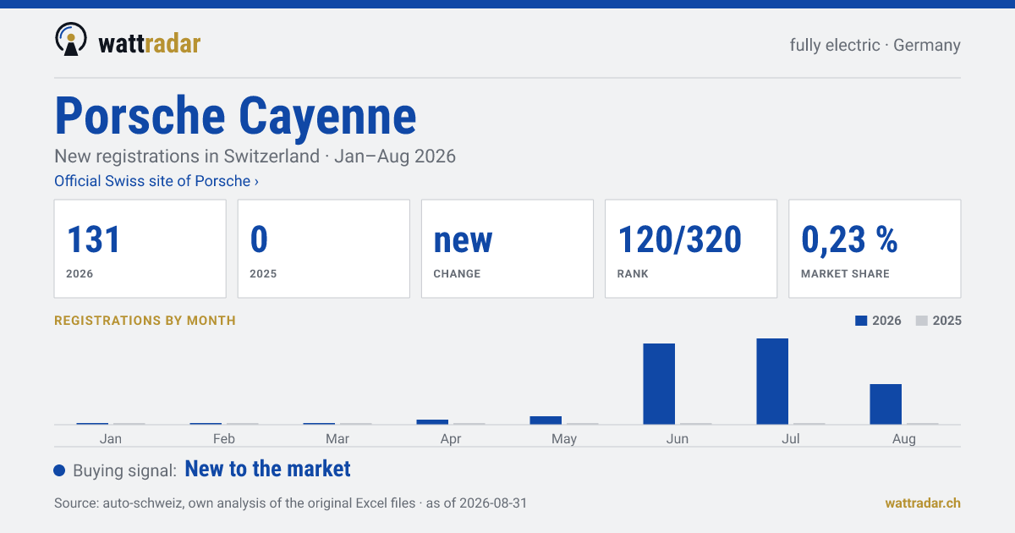This screenshot has width=1015, height=533.
Task: Click the Aug axis label
Action: tap(904, 439)
